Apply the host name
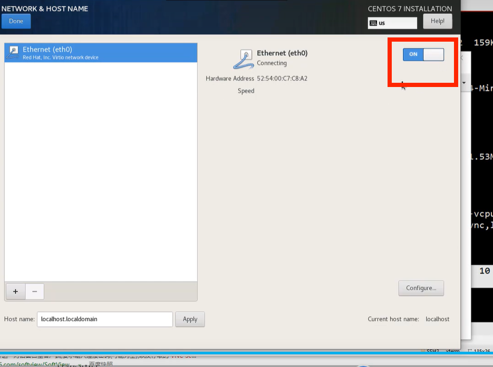 coord(190,319)
